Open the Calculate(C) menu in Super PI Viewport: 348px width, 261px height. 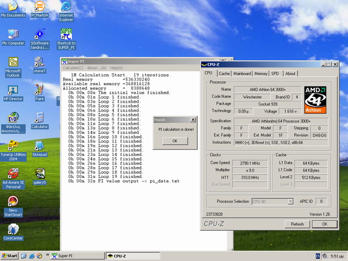coord(73,68)
